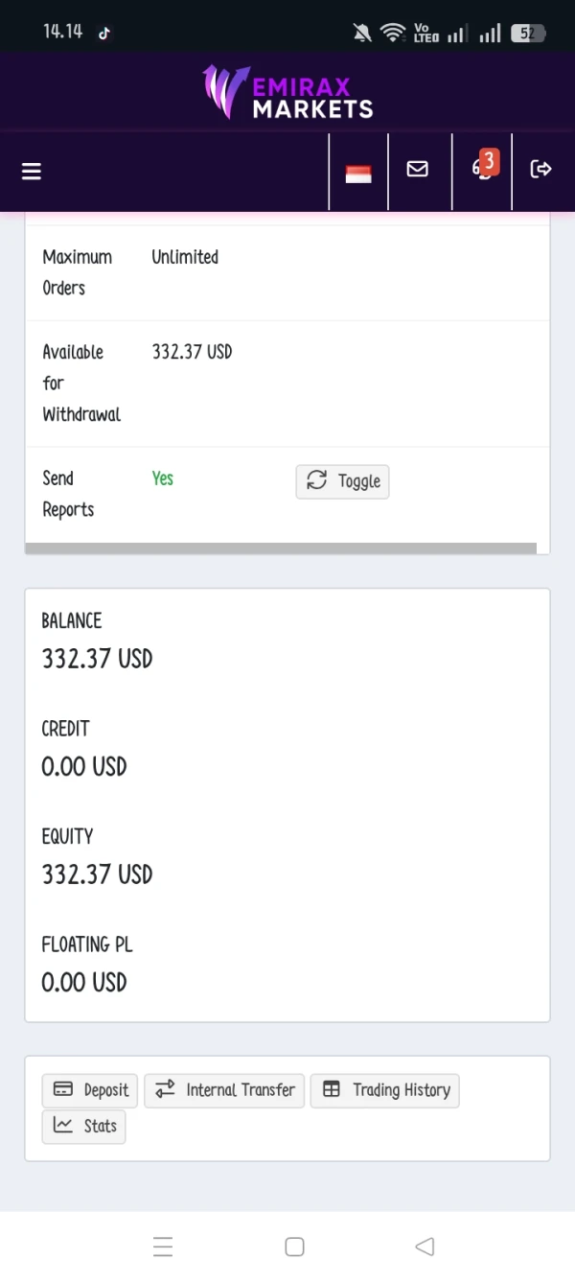The image size is (575, 1282).
Task: Open the envelope messages icon
Action: (x=418, y=169)
